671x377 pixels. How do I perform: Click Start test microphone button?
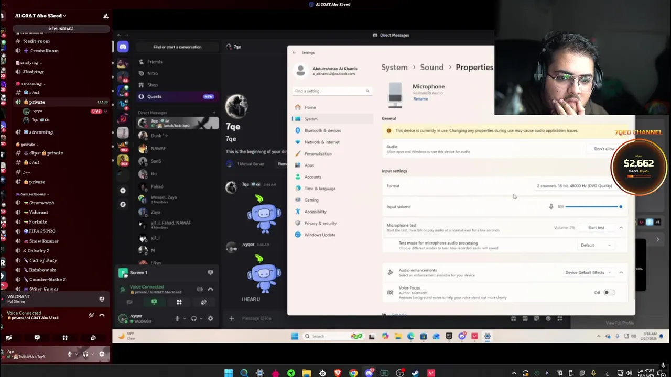596,228
